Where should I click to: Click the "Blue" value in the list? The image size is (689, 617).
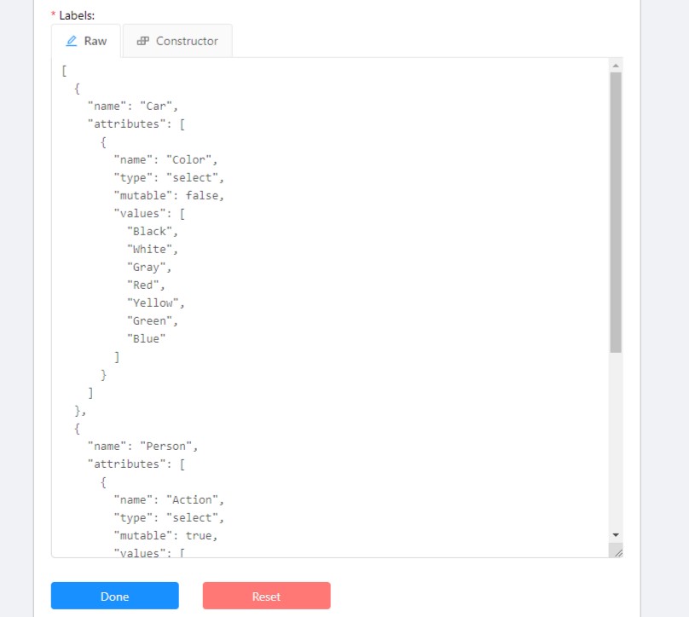point(146,338)
